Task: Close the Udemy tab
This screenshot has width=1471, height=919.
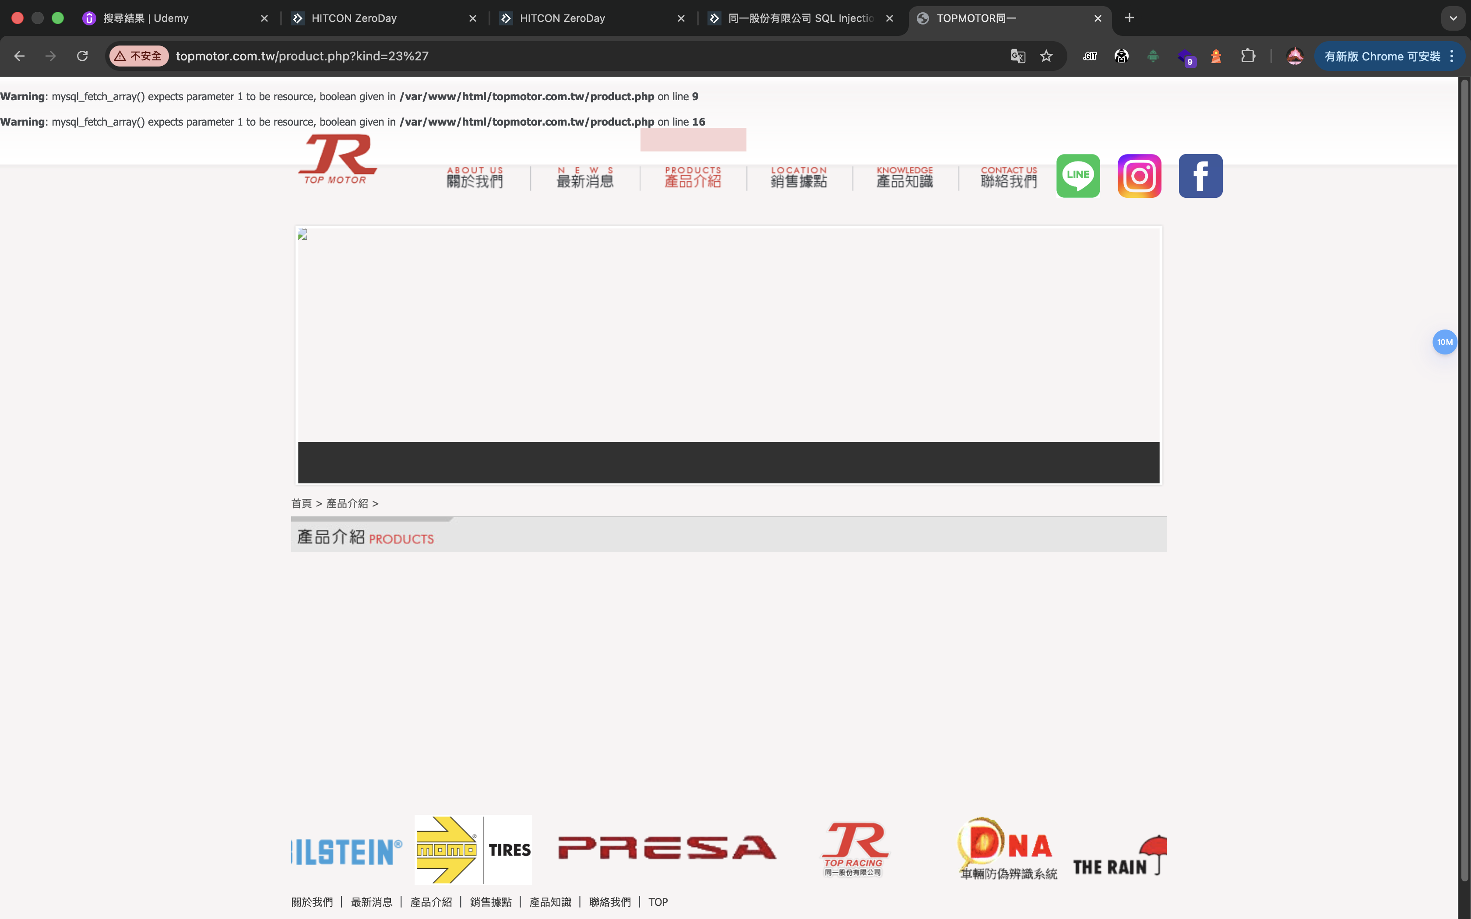Action: tap(264, 18)
